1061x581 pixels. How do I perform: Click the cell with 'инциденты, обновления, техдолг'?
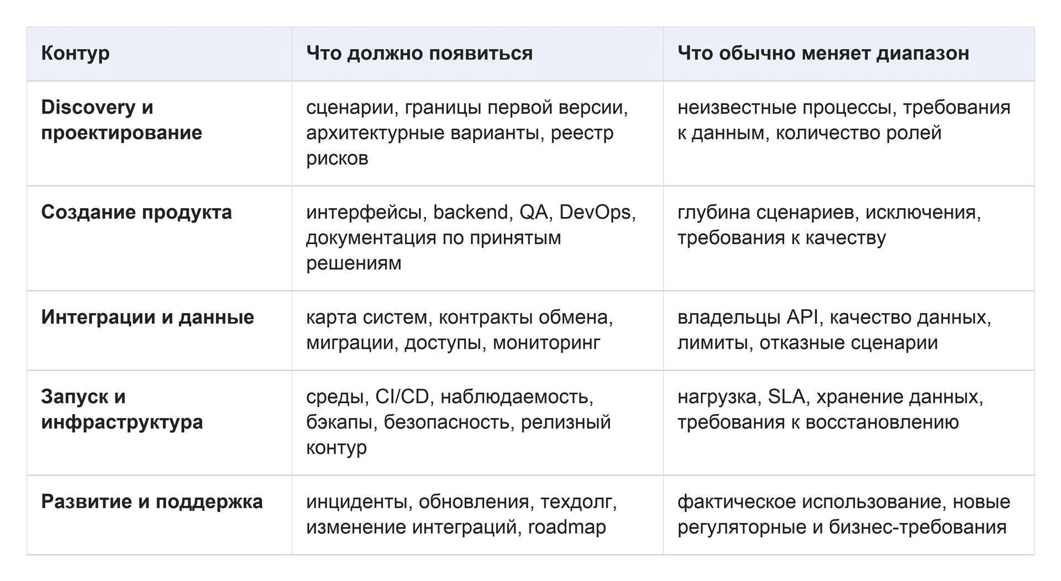[x=477, y=515]
